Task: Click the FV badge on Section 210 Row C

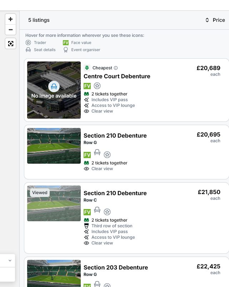Action: tap(87, 212)
